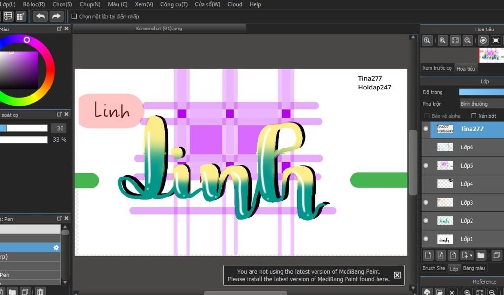The height and width of the screenshot is (295, 504).
Task: Click the Redo arrow in the toolbar
Action: click(x=56, y=16)
